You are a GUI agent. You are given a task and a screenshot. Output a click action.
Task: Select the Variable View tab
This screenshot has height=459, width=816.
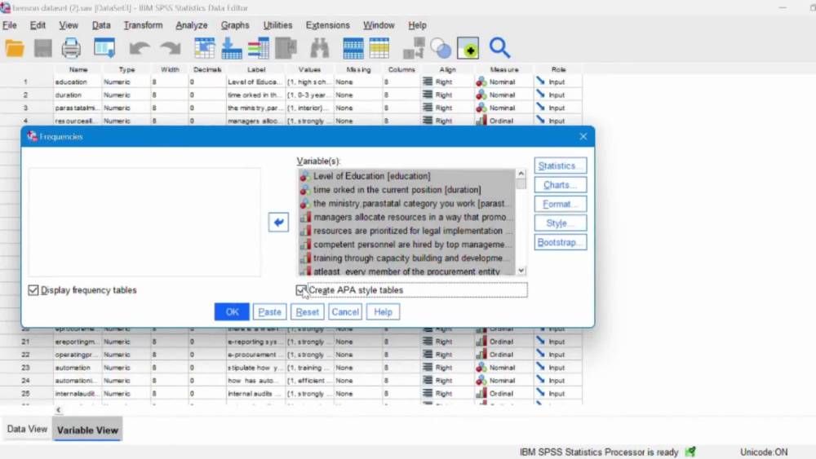87,430
